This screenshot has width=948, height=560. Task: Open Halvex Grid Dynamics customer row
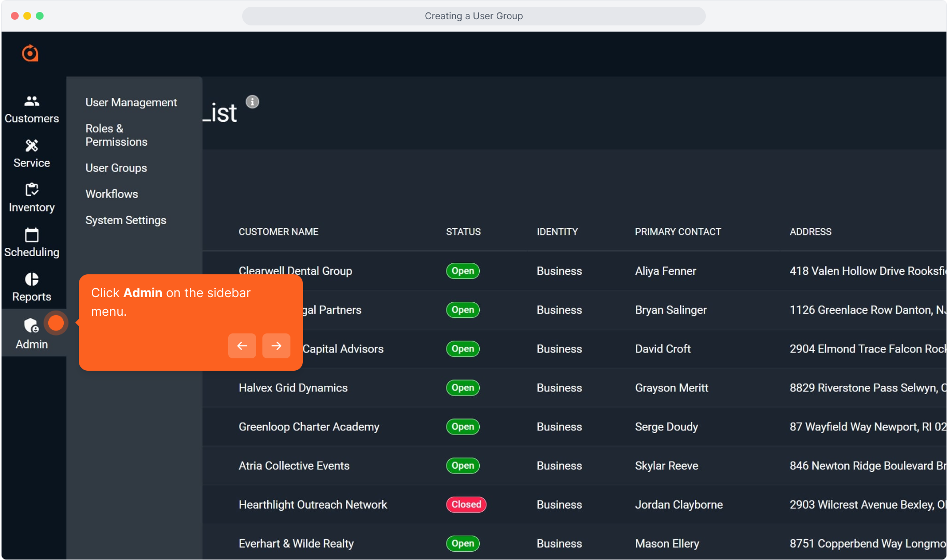tap(293, 388)
